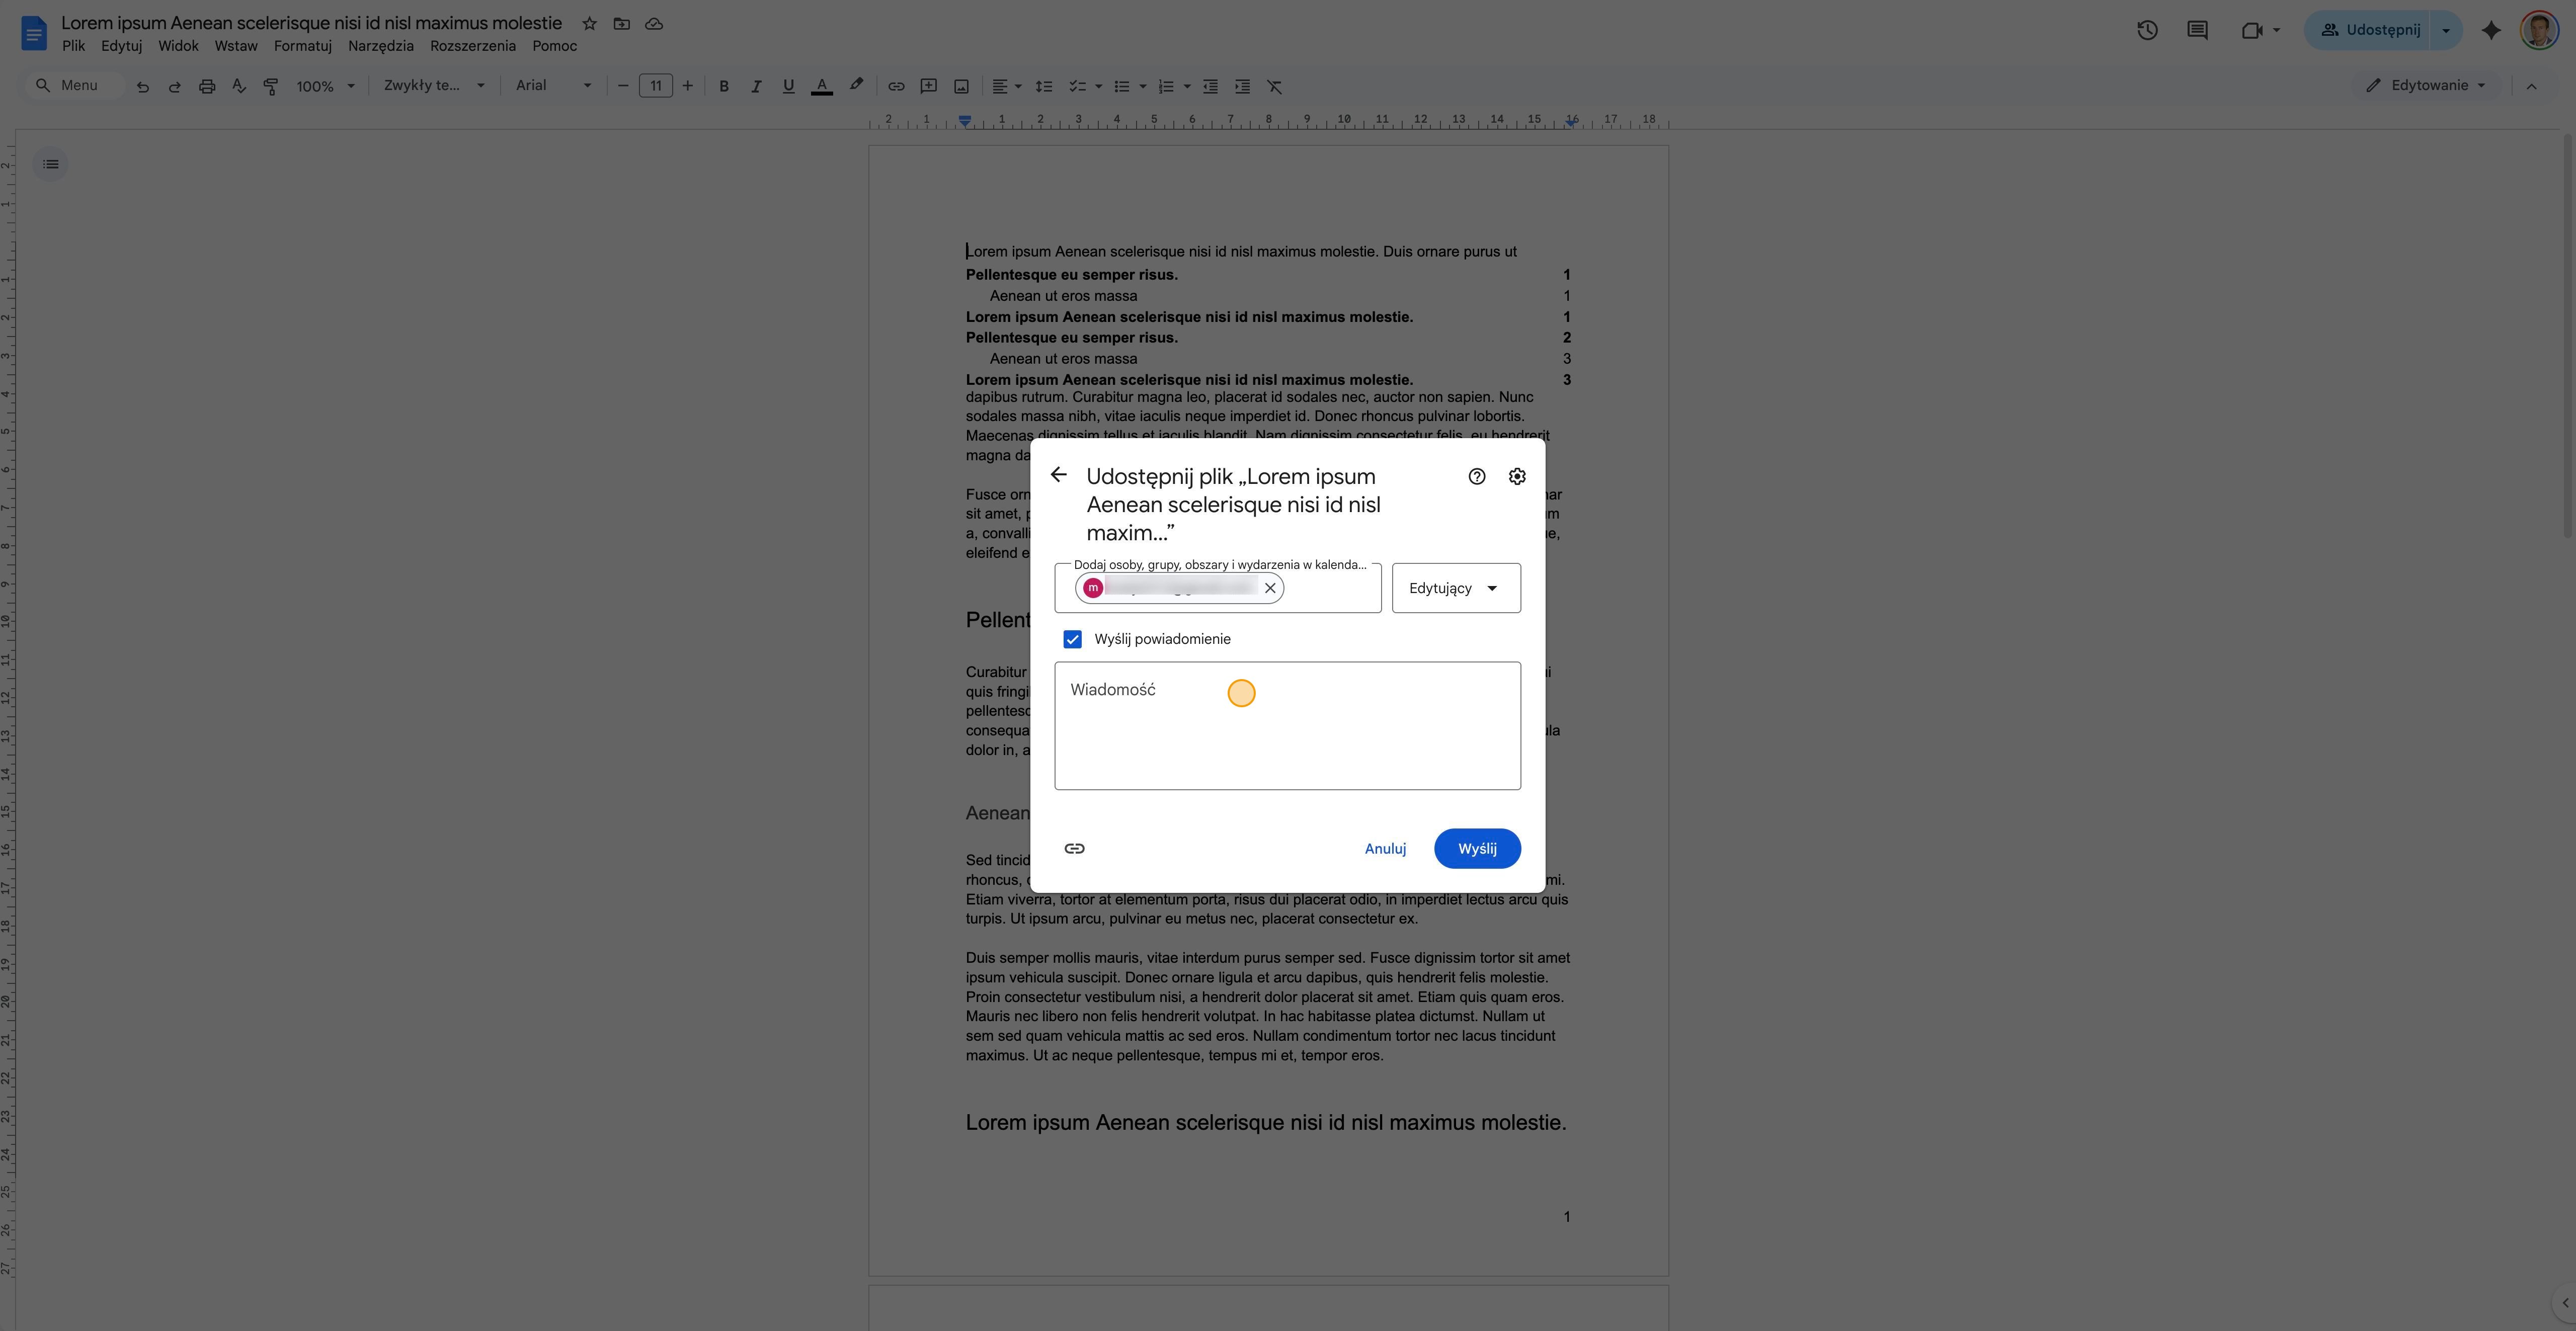Toggle italic formatting
Viewport: 2576px width, 1331px height.
click(756, 86)
